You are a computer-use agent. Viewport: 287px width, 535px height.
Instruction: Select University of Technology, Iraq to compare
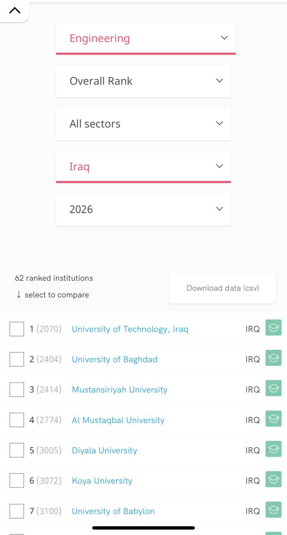[x=16, y=329]
